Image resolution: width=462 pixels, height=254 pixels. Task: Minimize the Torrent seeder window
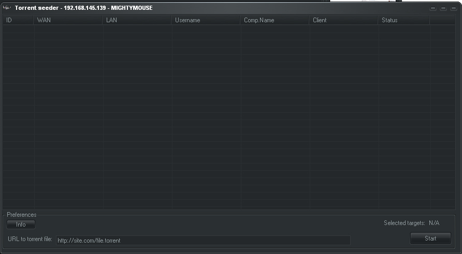(x=433, y=8)
